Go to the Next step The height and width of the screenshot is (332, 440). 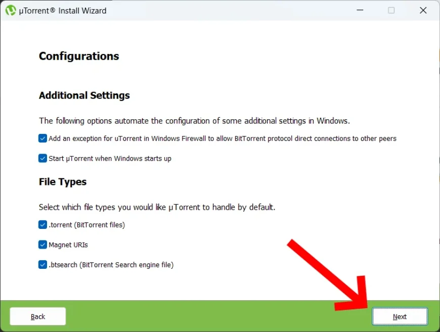coord(400,316)
